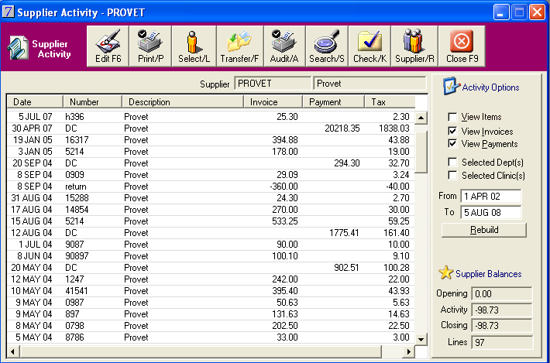Click the Supplier Activity scroll icon

coord(18,48)
